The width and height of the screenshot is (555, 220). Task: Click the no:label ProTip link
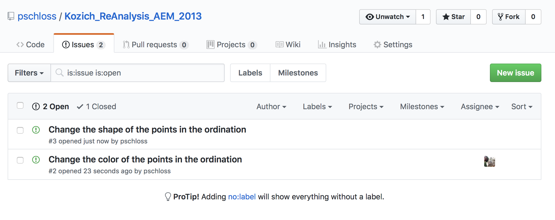(242, 197)
